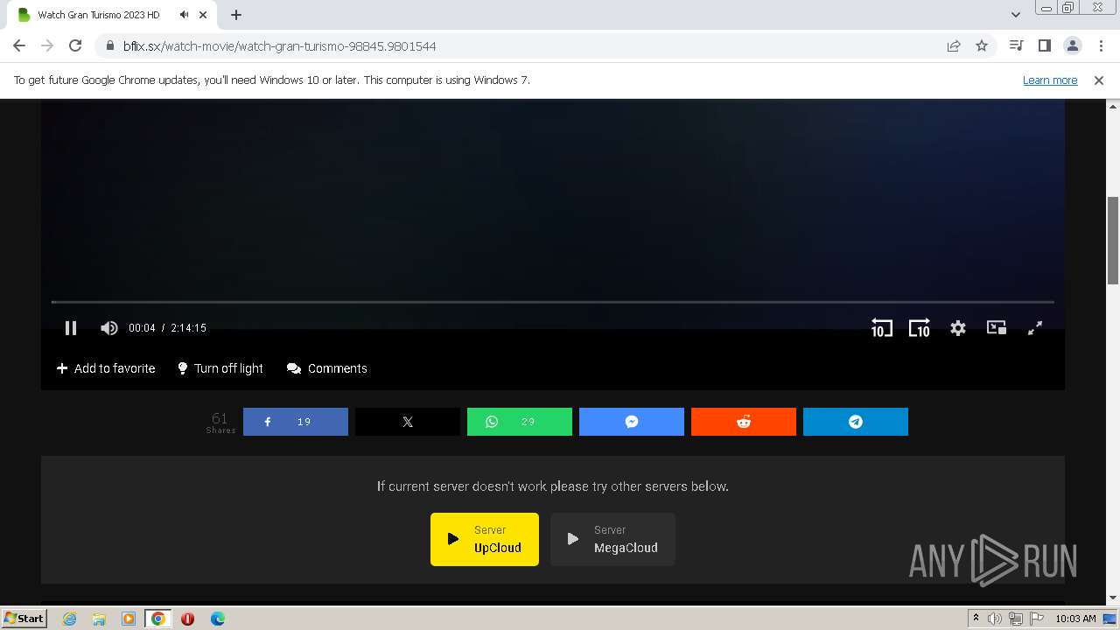Launch Internet Explorer from taskbar

click(x=69, y=619)
